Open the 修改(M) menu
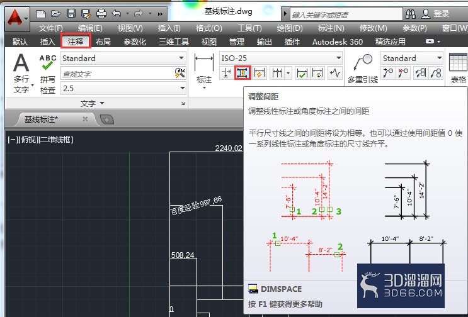468x317 pixels. (x=373, y=28)
